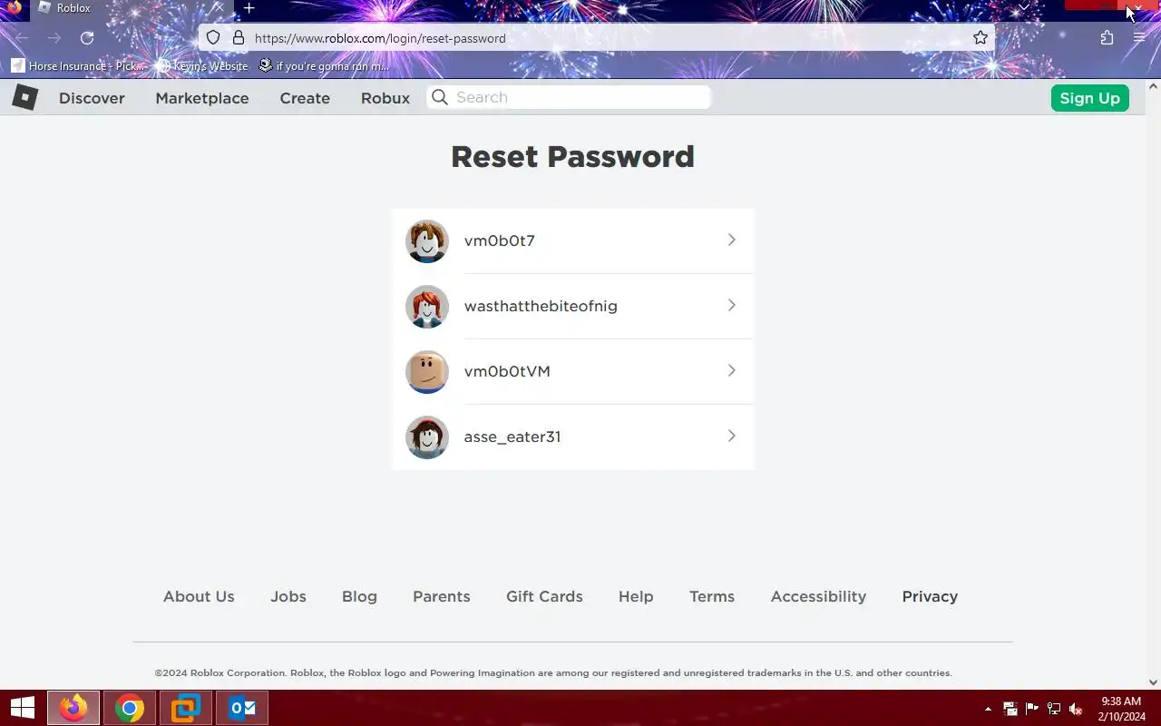
Task: Click the site security padlock icon
Action: pyautogui.click(x=239, y=38)
